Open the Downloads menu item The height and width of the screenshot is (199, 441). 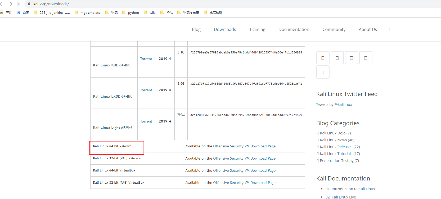tap(225, 29)
